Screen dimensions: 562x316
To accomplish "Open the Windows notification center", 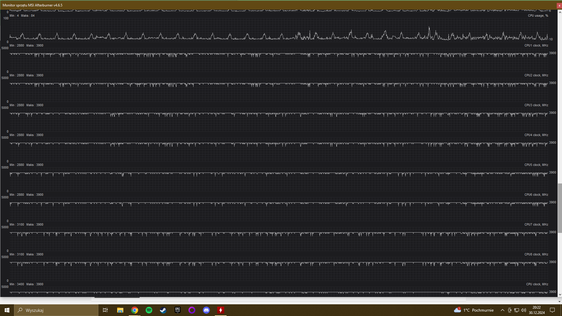I will pos(552,310).
